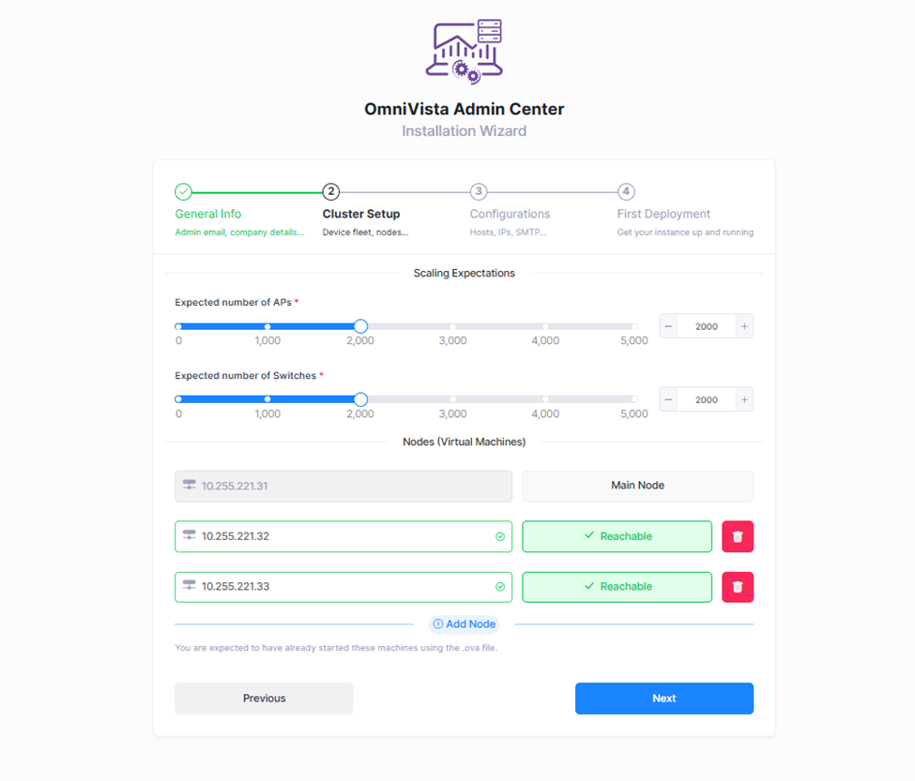Decrease the APs count with the minus button

pos(668,326)
